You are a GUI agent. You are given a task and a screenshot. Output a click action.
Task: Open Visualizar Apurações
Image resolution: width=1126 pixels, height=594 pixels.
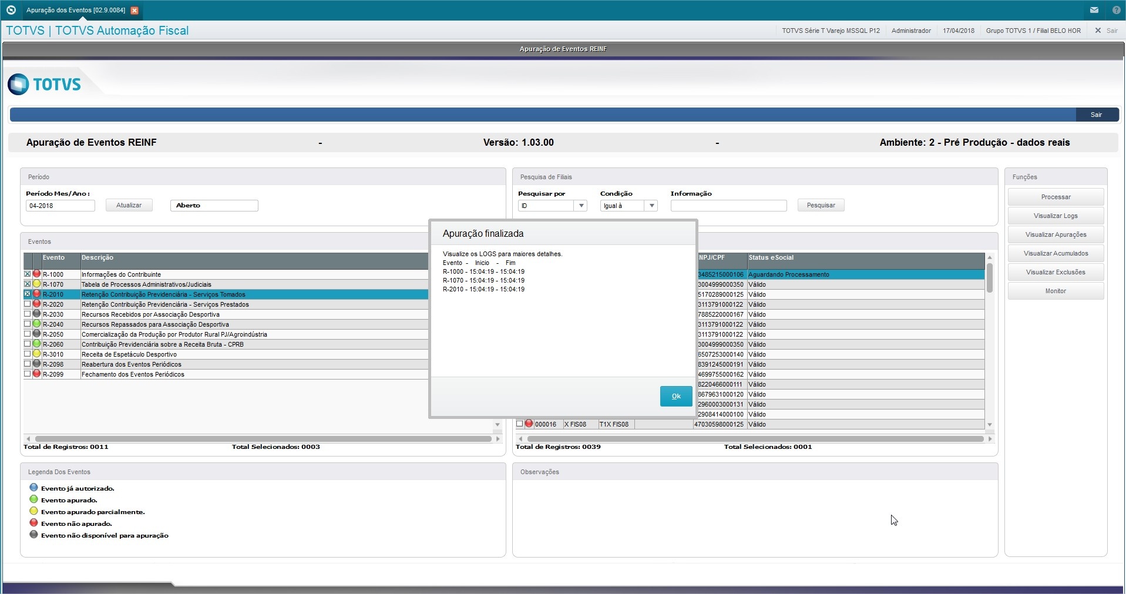[x=1056, y=234]
